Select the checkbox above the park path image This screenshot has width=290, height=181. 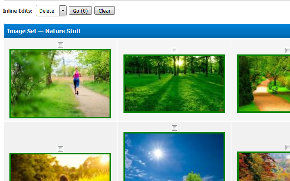click(x=288, y=50)
